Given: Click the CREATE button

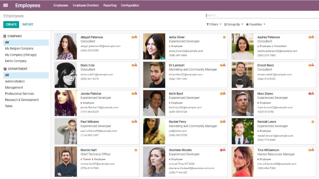Looking at the screenshot, I should tap(11, 24).
